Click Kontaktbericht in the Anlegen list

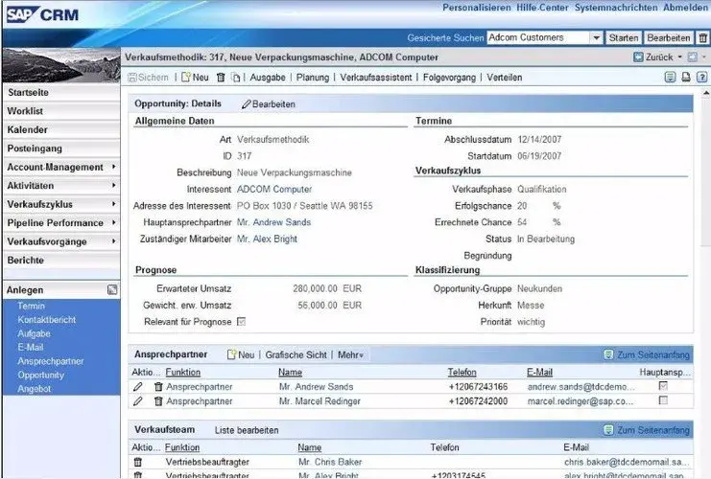(47, 319)
